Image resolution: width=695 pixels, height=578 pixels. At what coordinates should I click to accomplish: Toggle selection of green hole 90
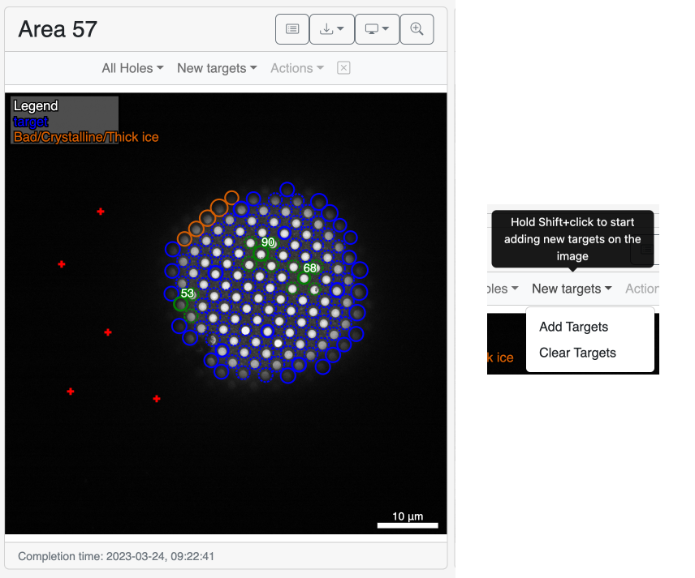[x=260, y=253]
